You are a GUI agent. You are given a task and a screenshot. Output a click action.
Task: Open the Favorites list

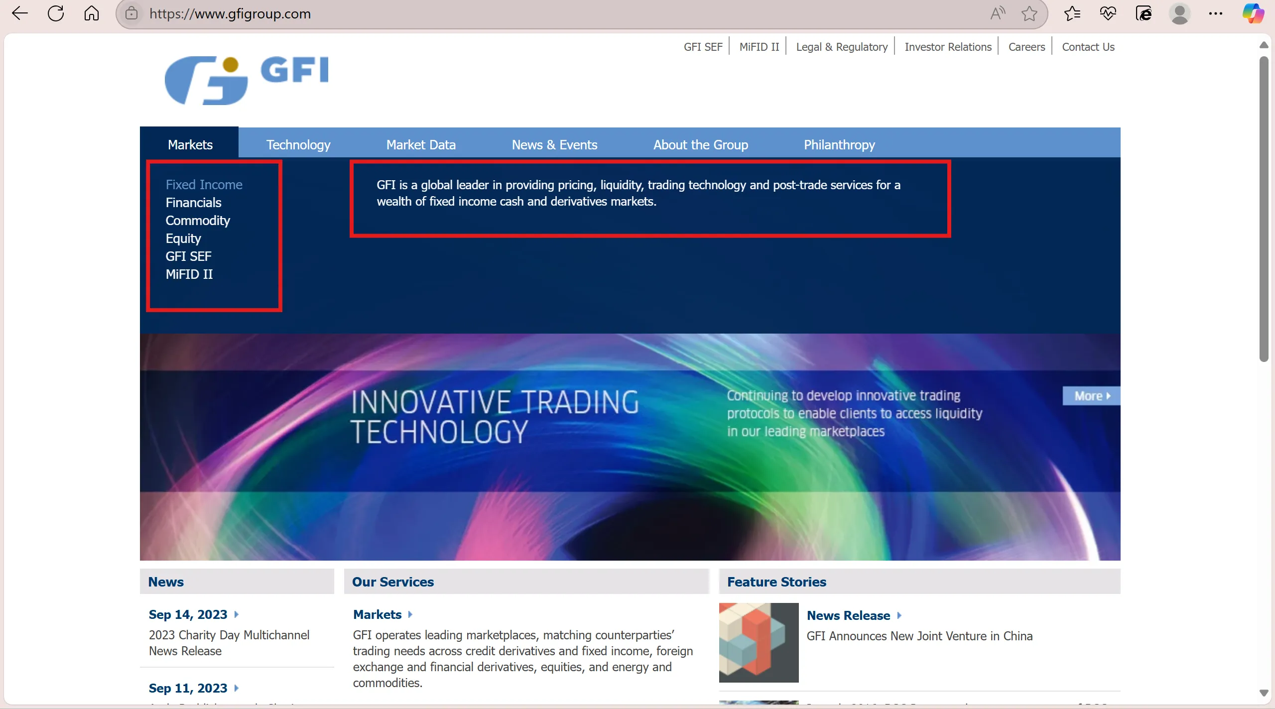click(x=1072, y=13)
